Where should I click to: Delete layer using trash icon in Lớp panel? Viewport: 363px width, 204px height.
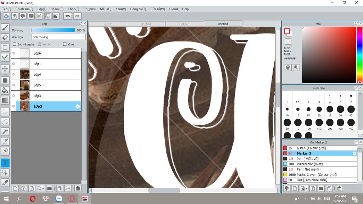pos(78,188)
